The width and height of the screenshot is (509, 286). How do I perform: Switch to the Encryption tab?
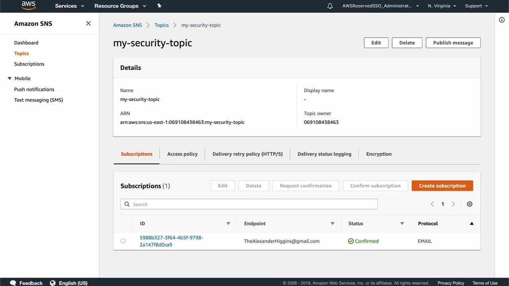tap(379, 154)
